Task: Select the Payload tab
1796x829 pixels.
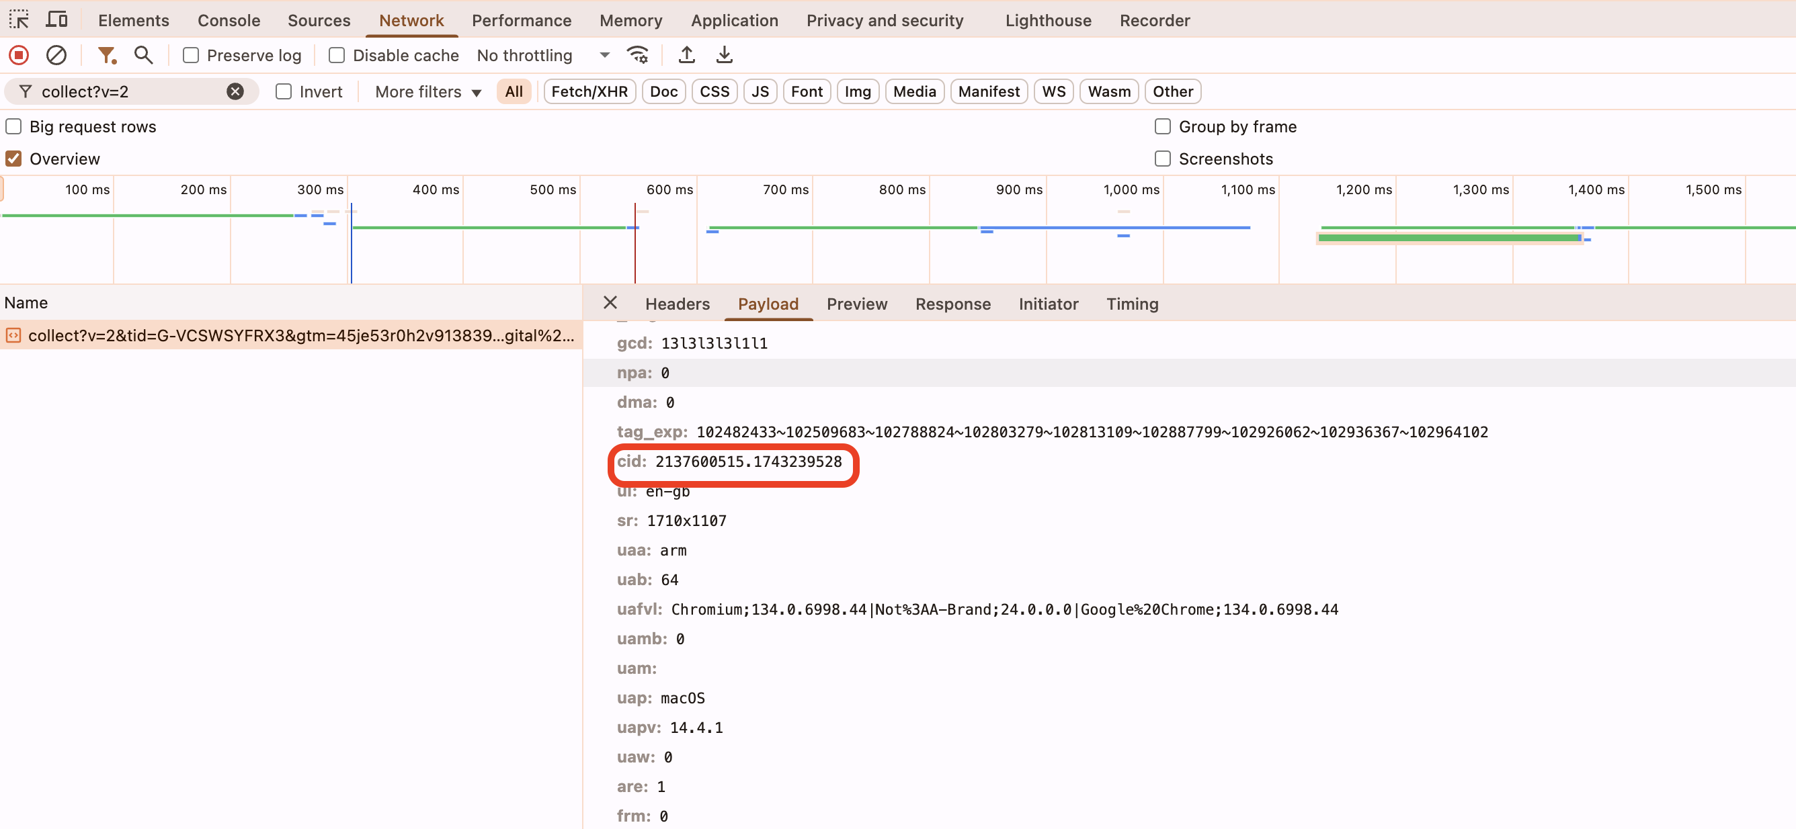Action: [768, 304]
